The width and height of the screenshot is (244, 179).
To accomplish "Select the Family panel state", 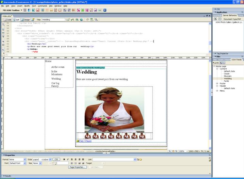I will click(226, 81).
